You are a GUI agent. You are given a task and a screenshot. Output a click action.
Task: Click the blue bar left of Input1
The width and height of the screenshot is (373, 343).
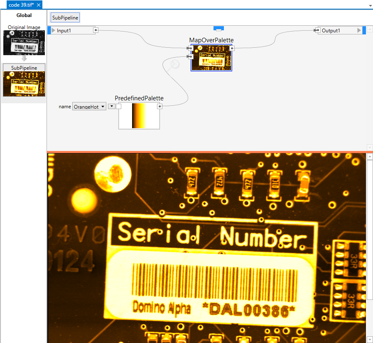click(x=49, y=30)
